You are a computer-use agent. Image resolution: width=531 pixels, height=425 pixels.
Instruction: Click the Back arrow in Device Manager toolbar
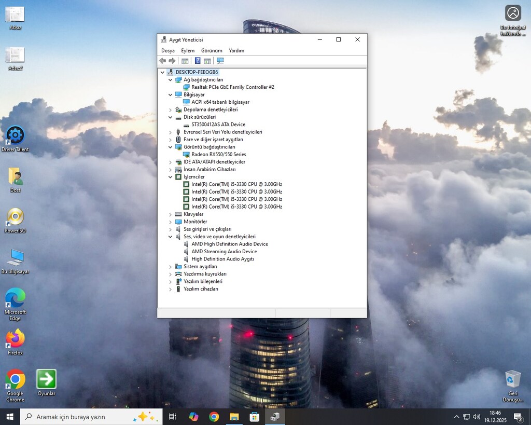[162, 61]
